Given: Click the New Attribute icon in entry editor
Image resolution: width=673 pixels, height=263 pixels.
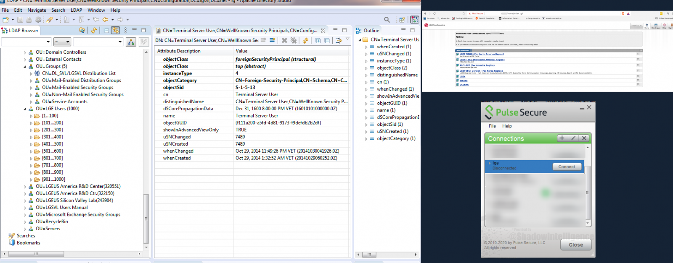Looking at the screenshot, I should coord(263,40).
